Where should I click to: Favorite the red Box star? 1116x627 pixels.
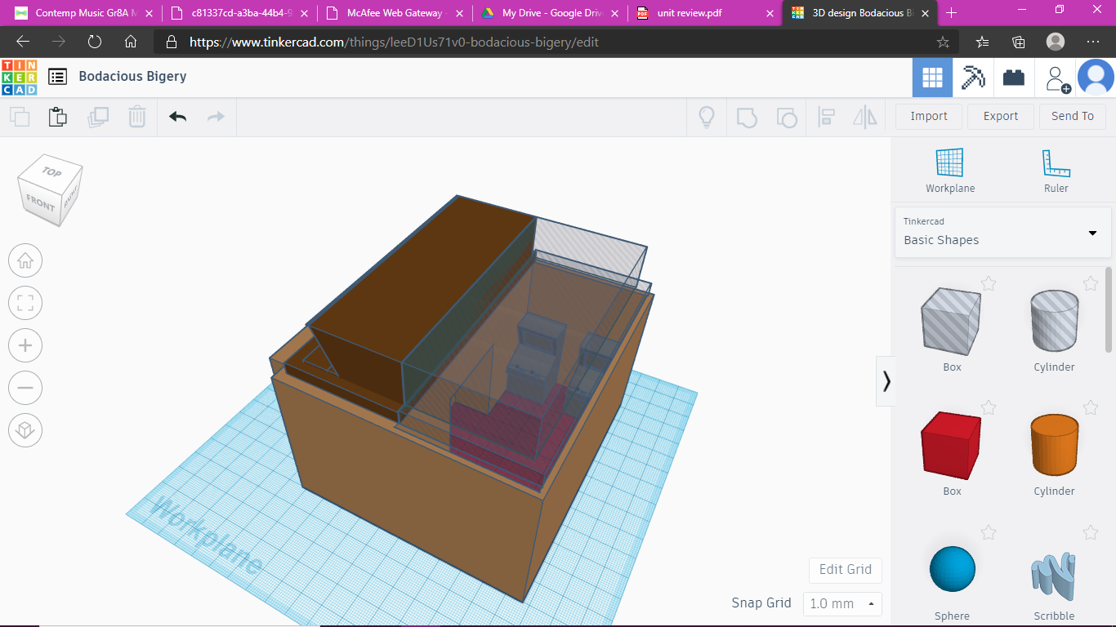989,407
